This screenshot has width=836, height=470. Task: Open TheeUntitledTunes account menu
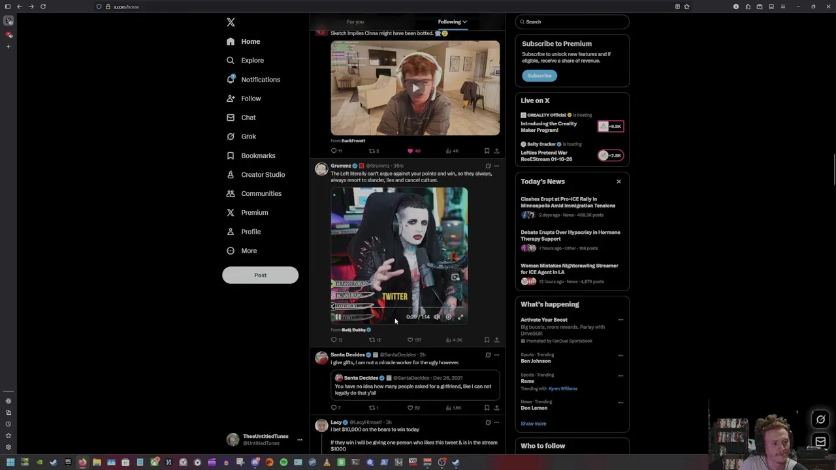coord(264,440)
